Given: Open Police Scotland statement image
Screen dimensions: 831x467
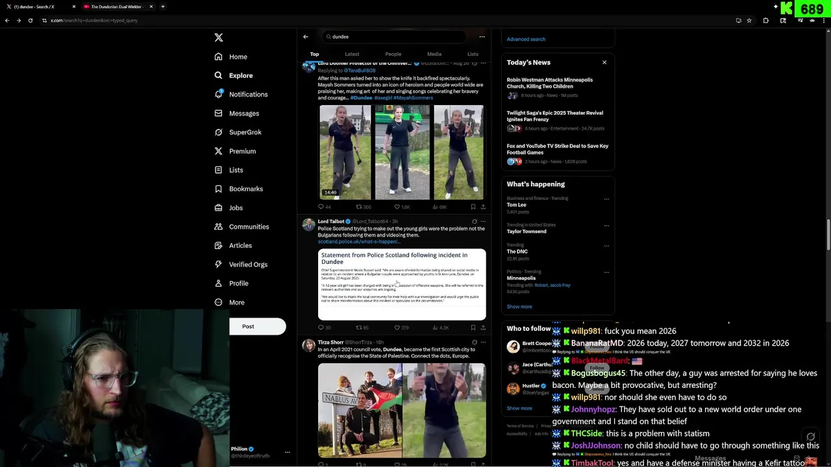Looking at the screenshot, I should 402,284.
